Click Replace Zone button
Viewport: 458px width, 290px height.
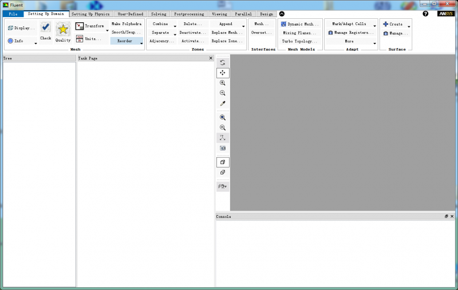227,41
